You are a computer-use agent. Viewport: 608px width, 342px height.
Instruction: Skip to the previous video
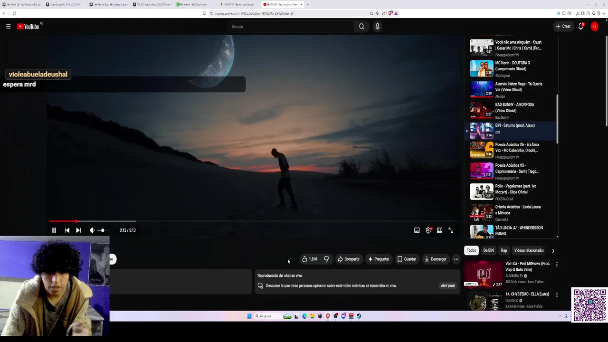67,230
